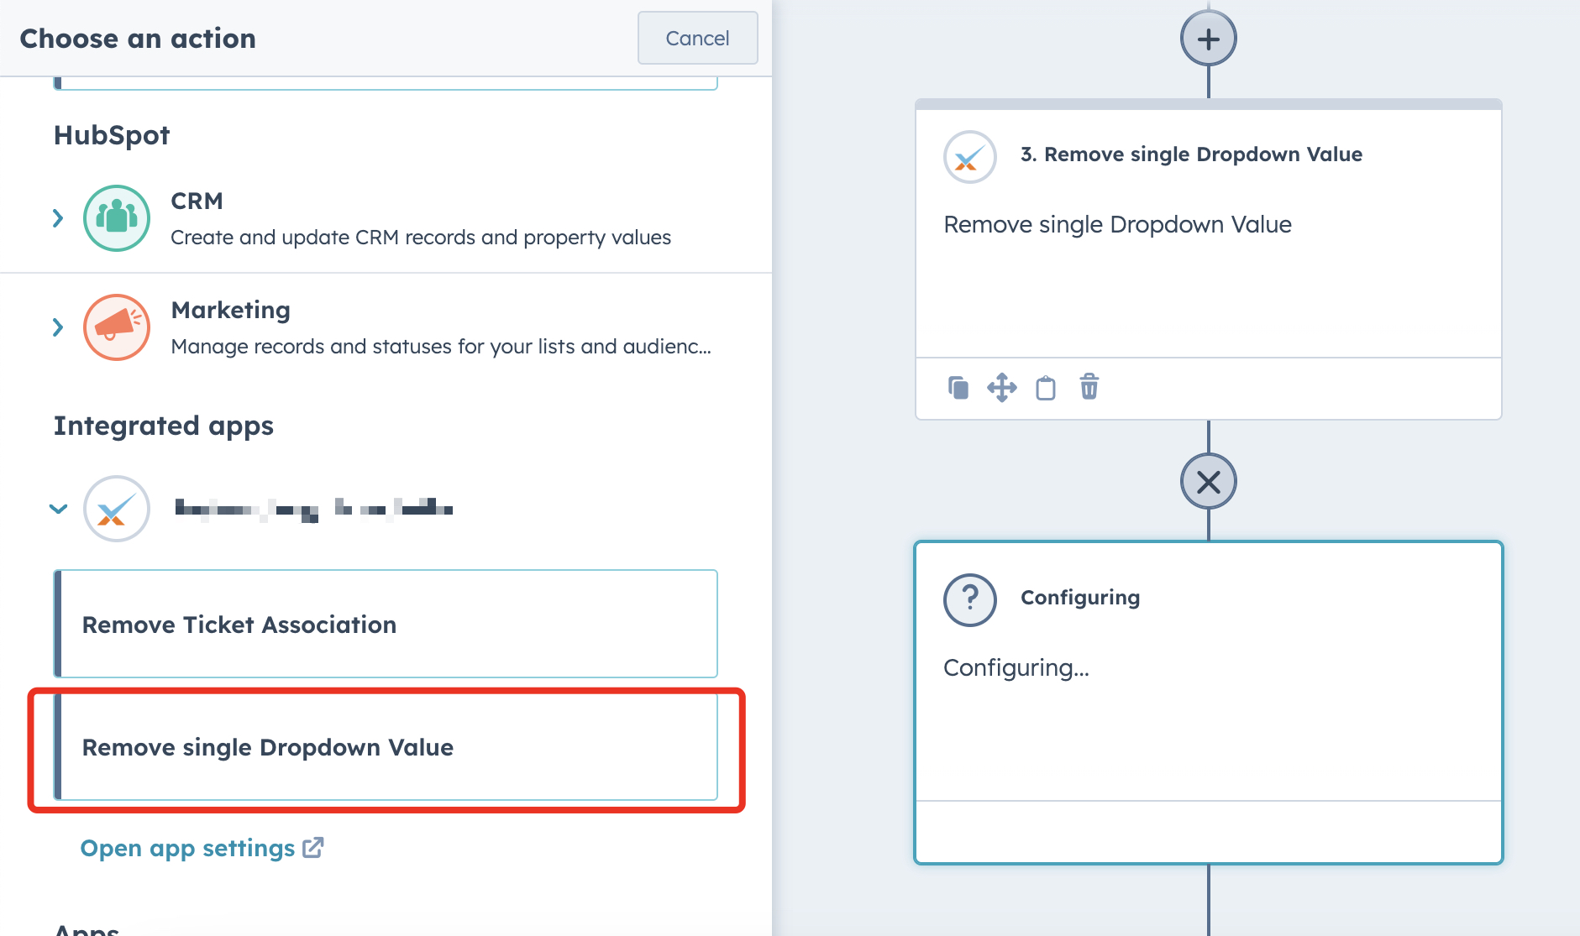Select the Integrated apps section heading
The image size is (1580, 936).
pos(163,425)
